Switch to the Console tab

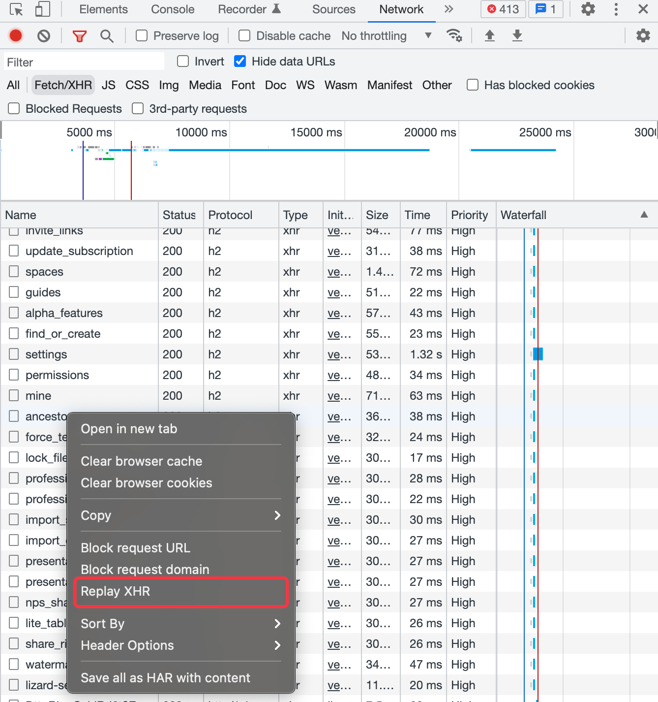173,9
